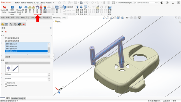Screen dimensions: 181x102
Task: Enable the Green Round checkbox
Action: [x=6, y=86]
